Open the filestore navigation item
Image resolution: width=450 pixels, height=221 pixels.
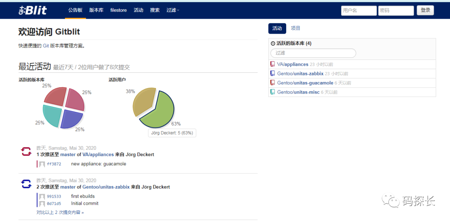click(118, 10)
